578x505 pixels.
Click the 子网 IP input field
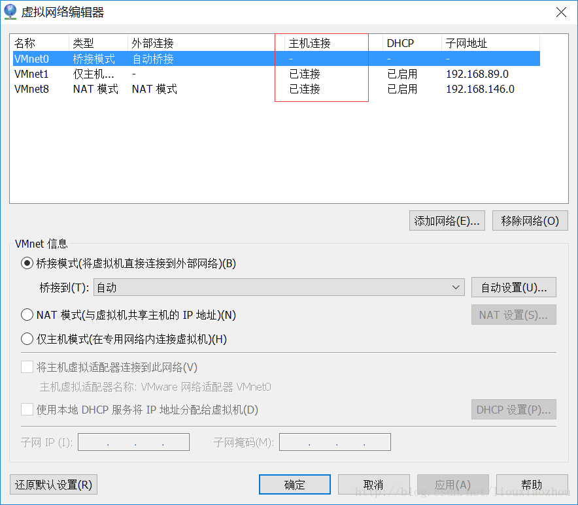click(133, 442)
